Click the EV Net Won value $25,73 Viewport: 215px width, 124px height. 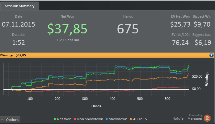click(x=180, y=24)
